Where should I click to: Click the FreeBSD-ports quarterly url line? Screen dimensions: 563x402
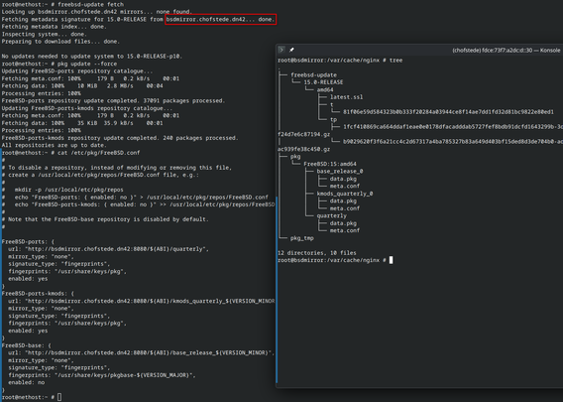pos(108,249)
